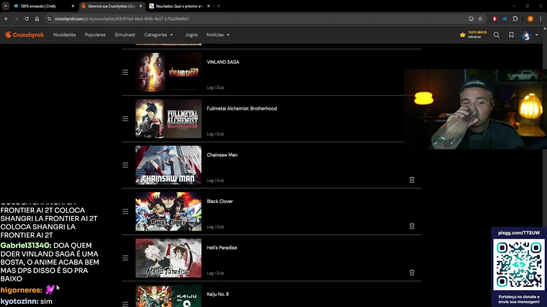
Task: Click the install app icon in address bar
Action: [x=471, y=19]
